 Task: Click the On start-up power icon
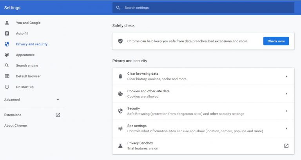[x=7, y=87]
